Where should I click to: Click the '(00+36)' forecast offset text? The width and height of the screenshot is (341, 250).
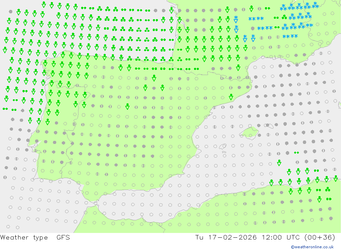pos(320,237)
